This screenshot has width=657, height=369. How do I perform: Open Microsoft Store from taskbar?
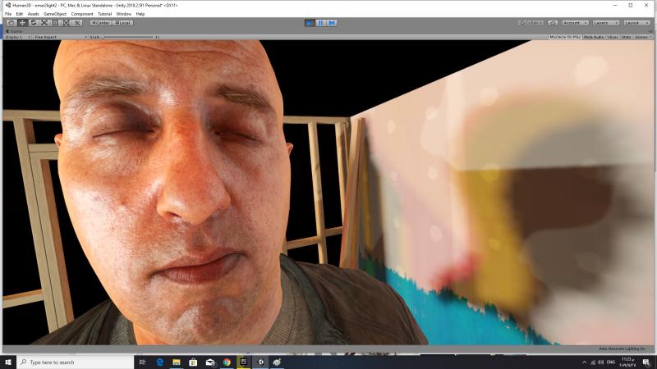tap(193, 362)
